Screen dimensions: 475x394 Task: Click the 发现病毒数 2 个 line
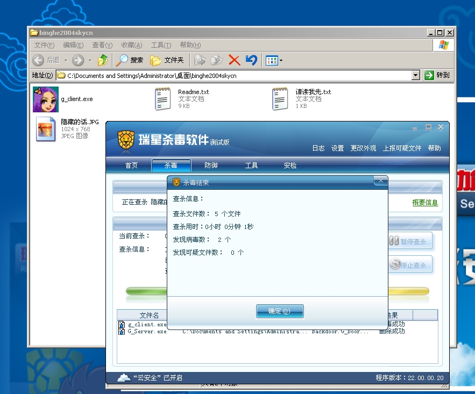[202, 240]
